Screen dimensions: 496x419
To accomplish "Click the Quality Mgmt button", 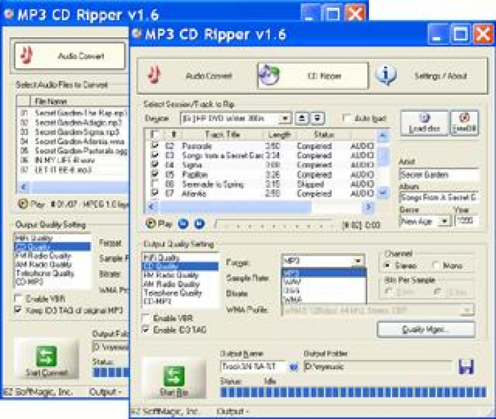I will click(426, 330).
